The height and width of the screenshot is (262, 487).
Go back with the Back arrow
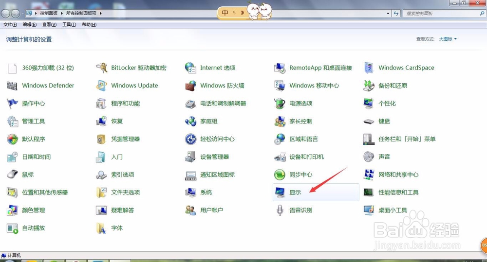pos(5,13)
